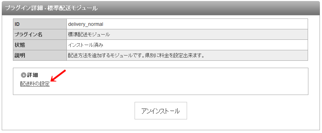
Task: Open the 配送料の設定 link
Action: coord(35,84)
